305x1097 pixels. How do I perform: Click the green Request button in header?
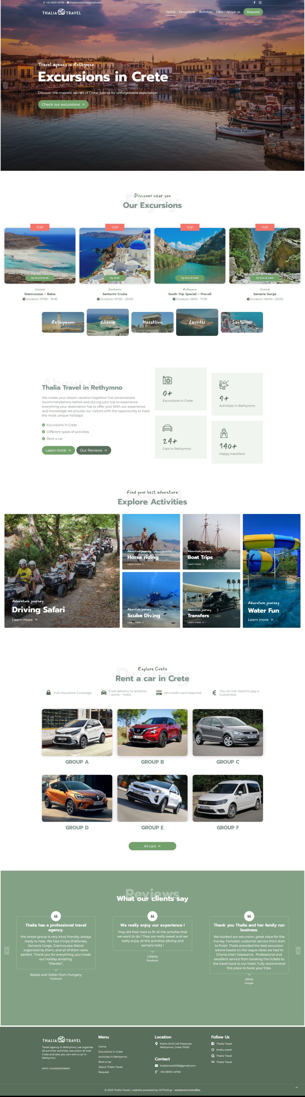point(253,12)
